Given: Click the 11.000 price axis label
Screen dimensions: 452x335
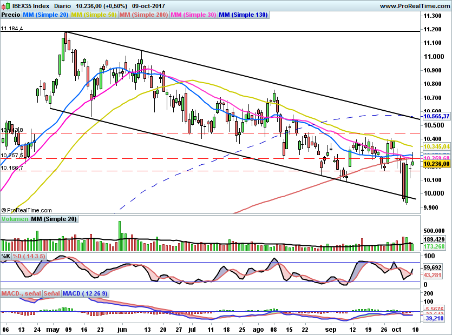Looking at the screenshot, I should coord(434,56).
